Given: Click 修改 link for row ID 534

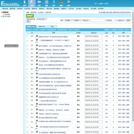Looking at the screenshot, I should (120, 41).
